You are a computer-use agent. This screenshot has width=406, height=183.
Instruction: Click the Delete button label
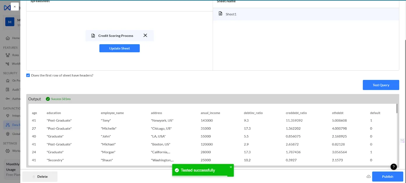(42, 177)
